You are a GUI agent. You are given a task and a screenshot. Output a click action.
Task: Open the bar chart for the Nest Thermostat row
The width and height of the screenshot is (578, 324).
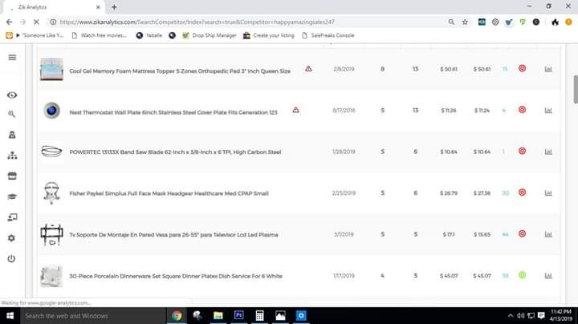(548, 110)
